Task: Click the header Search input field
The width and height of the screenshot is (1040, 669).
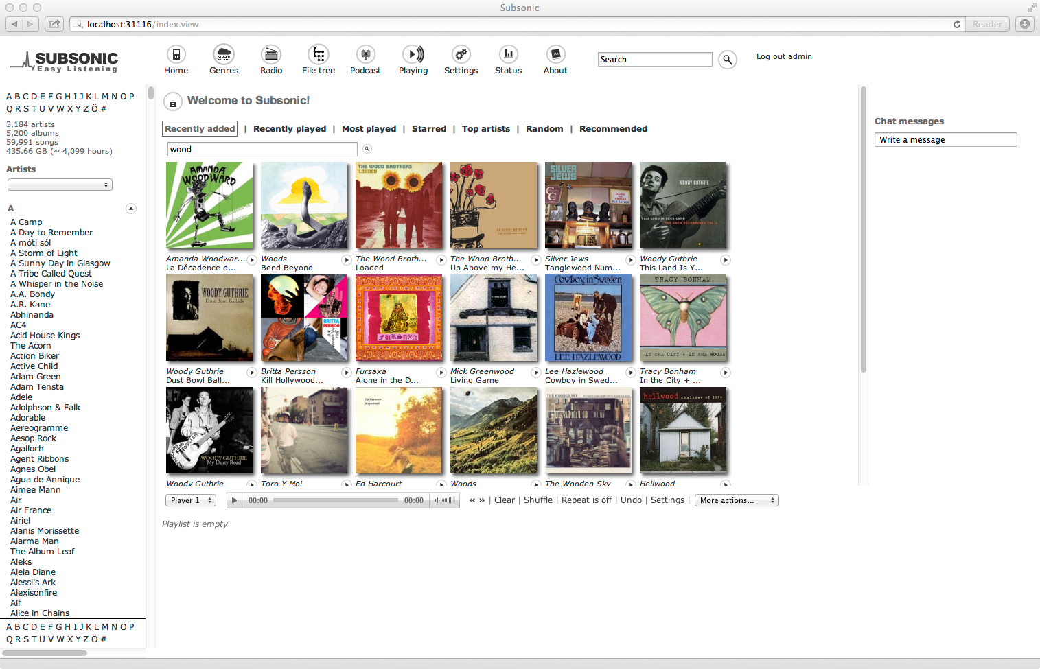Action: pos(655,60)
